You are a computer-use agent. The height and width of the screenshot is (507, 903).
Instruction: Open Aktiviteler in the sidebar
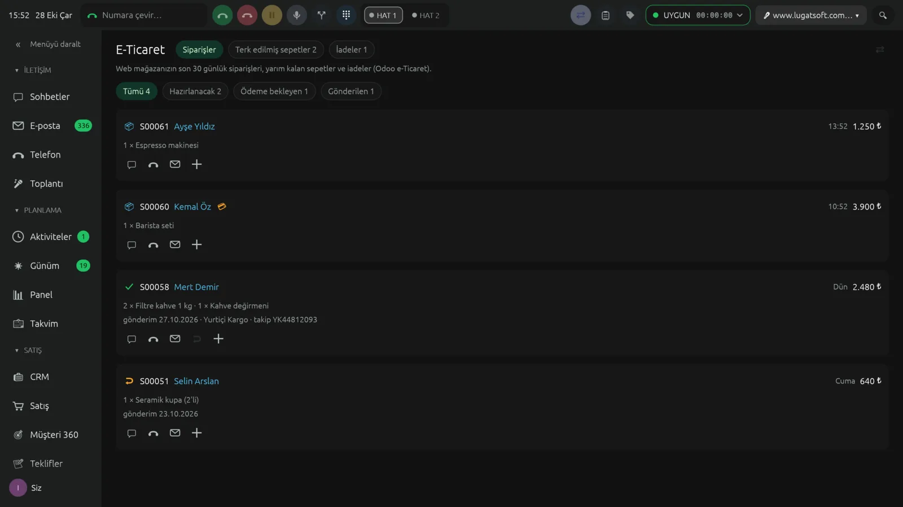(51, 237)
